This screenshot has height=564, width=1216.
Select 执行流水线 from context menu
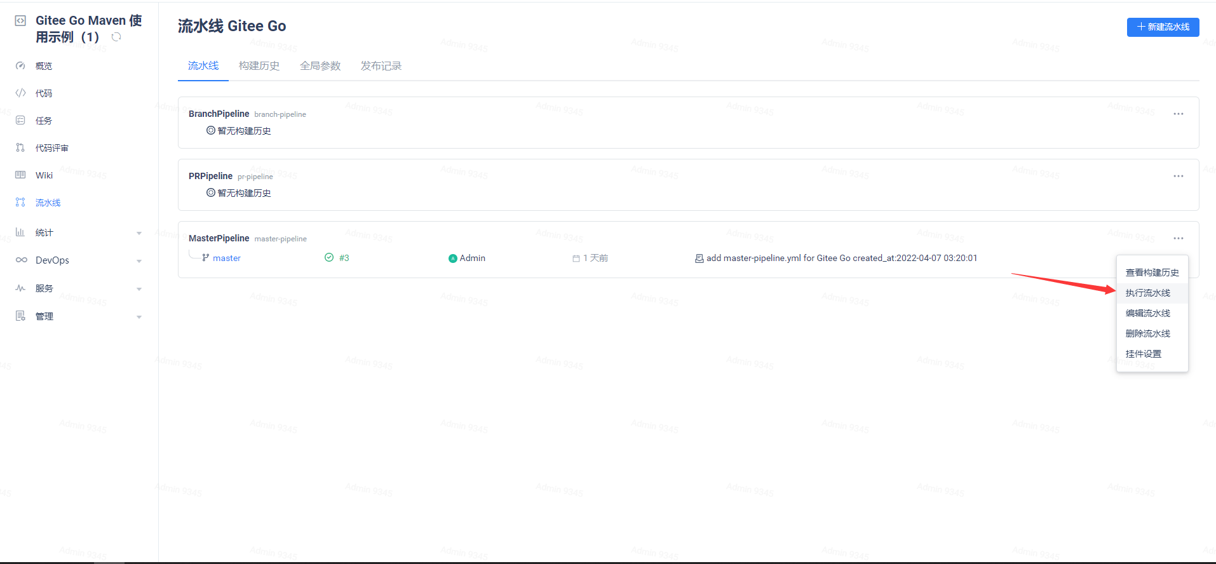click(x=1152, y=293)
